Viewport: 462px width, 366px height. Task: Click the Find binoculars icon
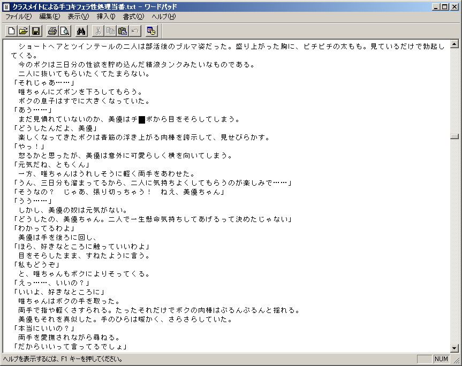click(x=81, y=31)
